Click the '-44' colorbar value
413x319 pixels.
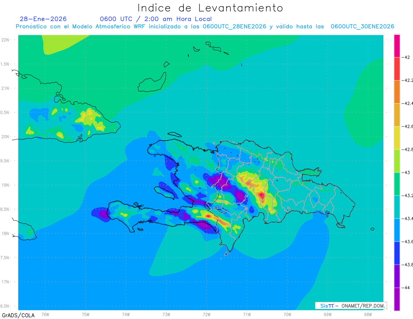[x=406, y=288]
